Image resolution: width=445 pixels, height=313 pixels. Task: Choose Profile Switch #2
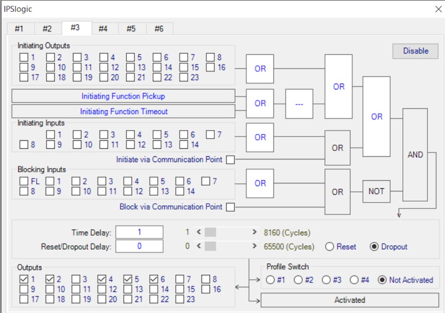click(x=298, y=280)
